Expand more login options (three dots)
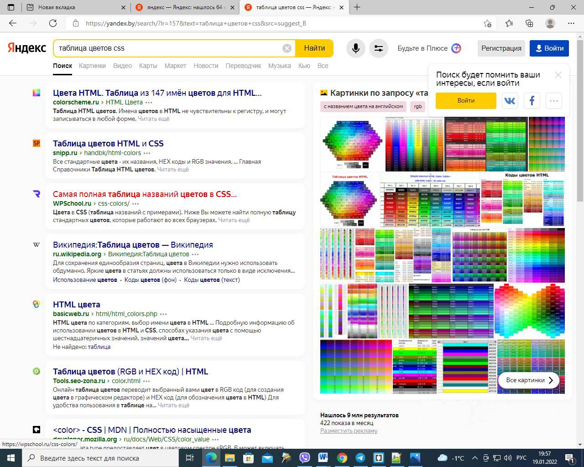This screenshot has width=584, height=467. point(553,101)
